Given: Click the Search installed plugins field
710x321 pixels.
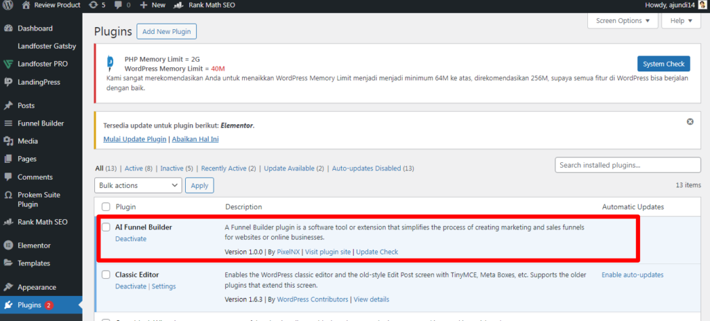Looking at the screenshot, I should coord(628,165).
